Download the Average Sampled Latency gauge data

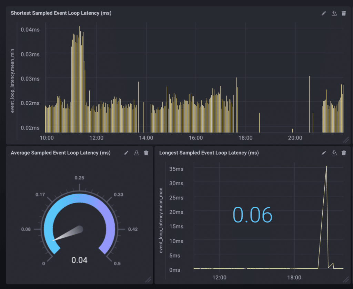pyautogui.click(x=137, y=153)
